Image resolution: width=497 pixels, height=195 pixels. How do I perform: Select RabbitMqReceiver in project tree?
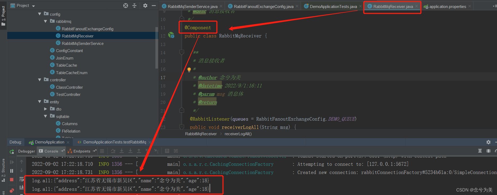pyautogui.click(x=78, y=36)
